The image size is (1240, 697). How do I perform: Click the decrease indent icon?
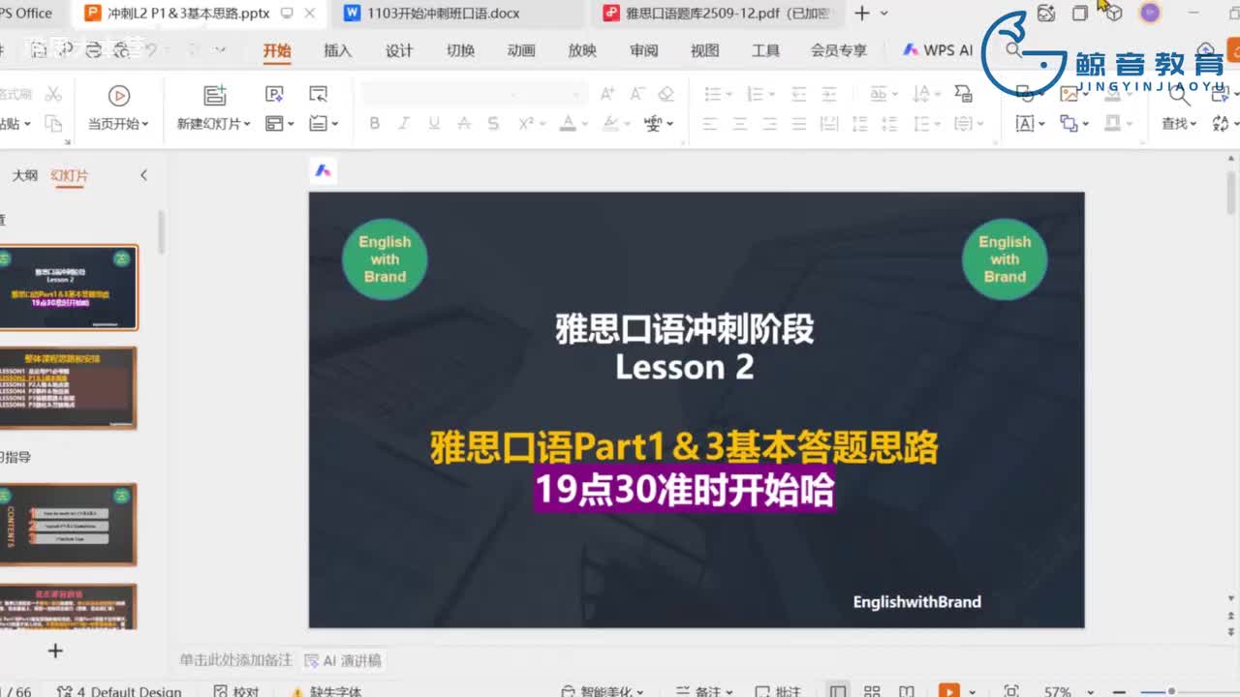pos(799,94)
